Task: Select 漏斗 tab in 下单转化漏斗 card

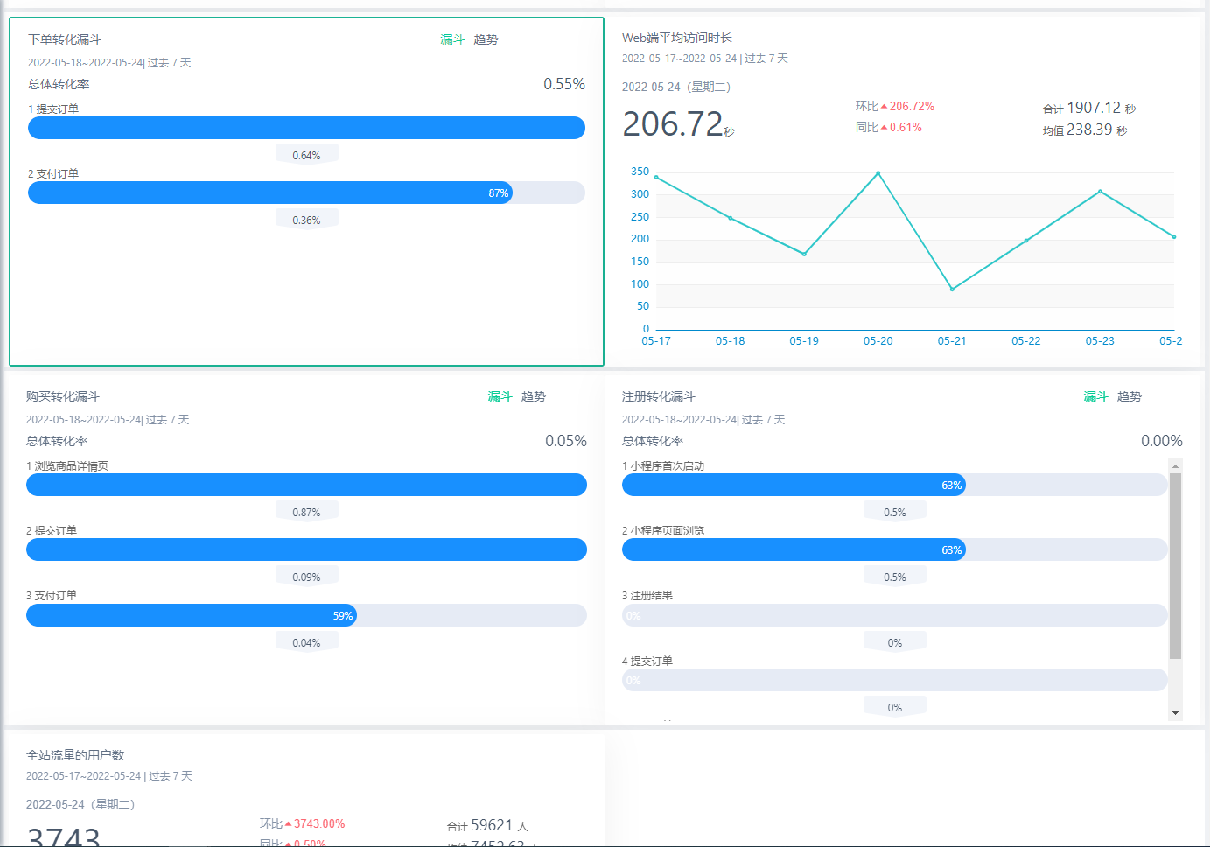Action: pyautogui.click(x=451, y=39)
